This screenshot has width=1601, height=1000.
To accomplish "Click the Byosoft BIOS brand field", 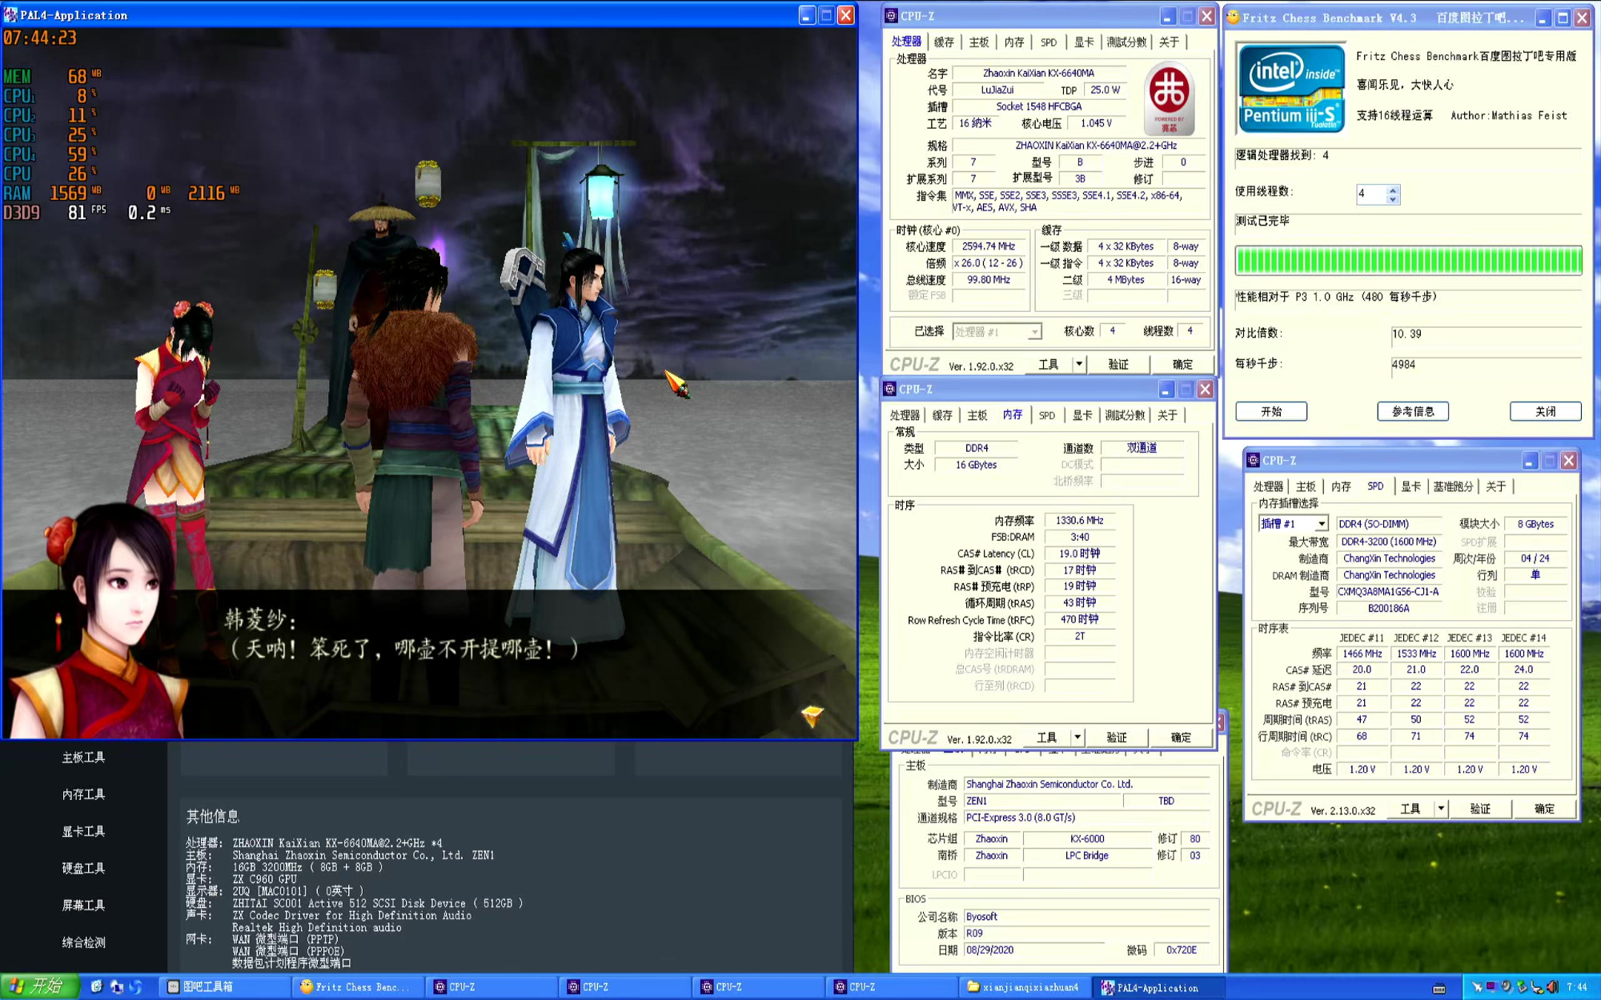I will [x=1088, y=917].
